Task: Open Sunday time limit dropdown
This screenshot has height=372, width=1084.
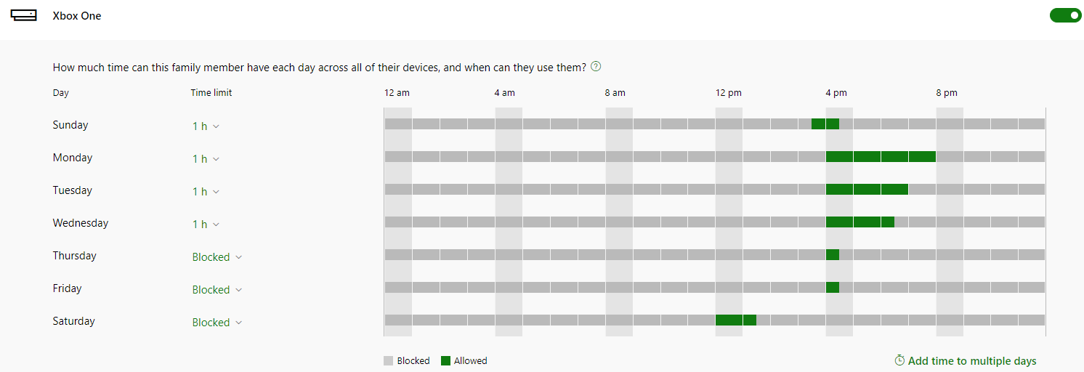Action: 206,126
